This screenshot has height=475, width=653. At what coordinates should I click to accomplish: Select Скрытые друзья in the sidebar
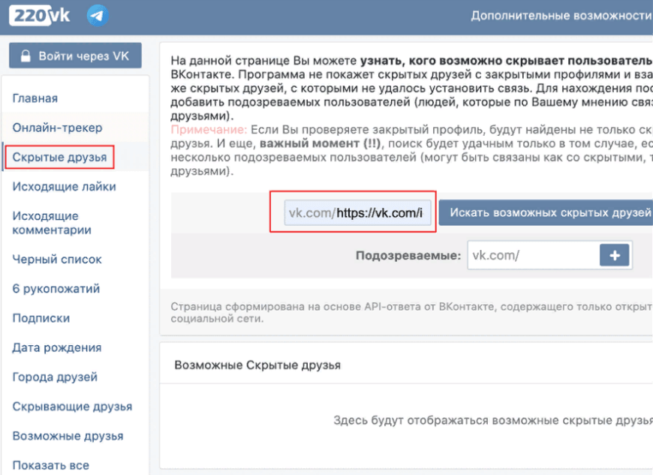tap(59, 157)
